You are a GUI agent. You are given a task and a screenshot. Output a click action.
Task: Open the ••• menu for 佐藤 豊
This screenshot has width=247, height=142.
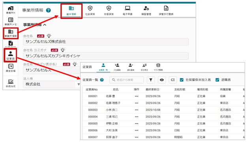click(x=137, y=96)
